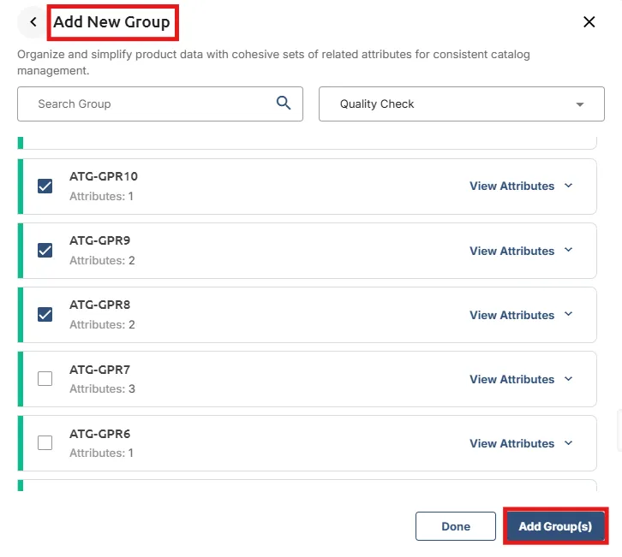Expand attributes chevron for ATG-GPR9
622x557 pixels.
pos(568,250)
